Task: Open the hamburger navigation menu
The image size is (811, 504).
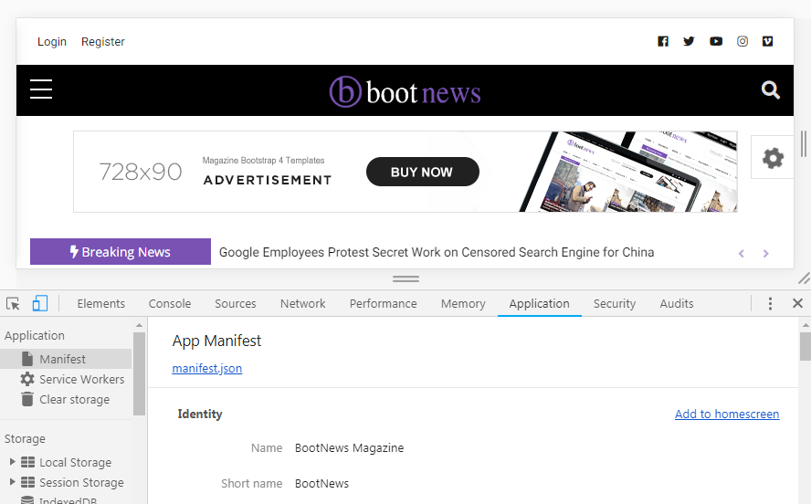Action: [x=41, y=89]
